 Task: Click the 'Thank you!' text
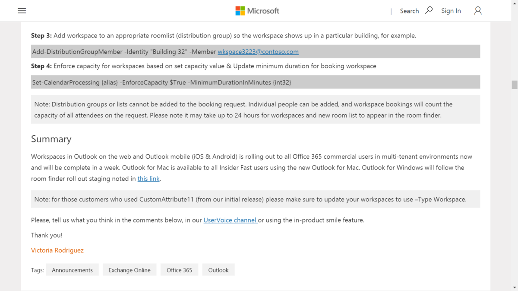47,235
